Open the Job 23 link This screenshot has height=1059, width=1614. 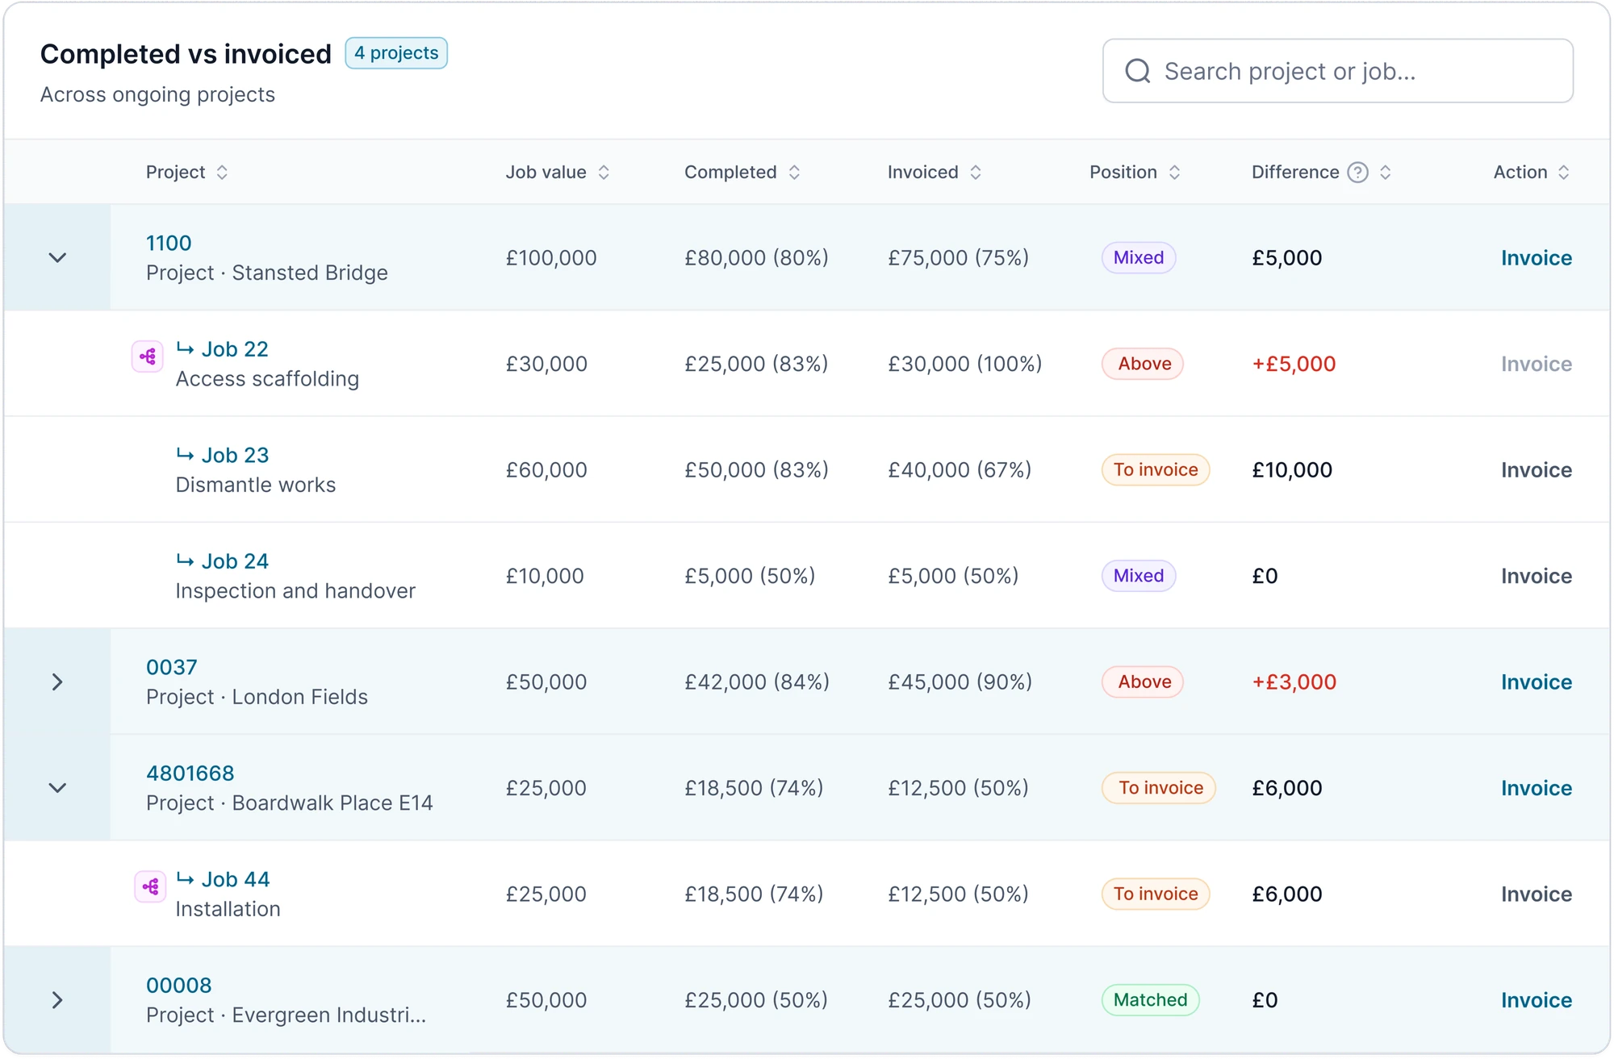click(x=235, y=455)
